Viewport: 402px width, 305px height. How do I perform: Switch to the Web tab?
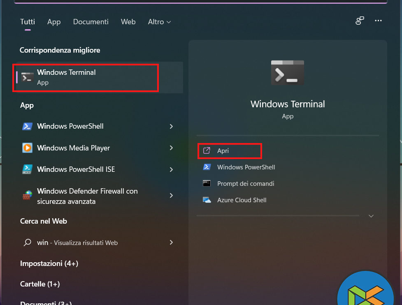[x=128, y=22]
